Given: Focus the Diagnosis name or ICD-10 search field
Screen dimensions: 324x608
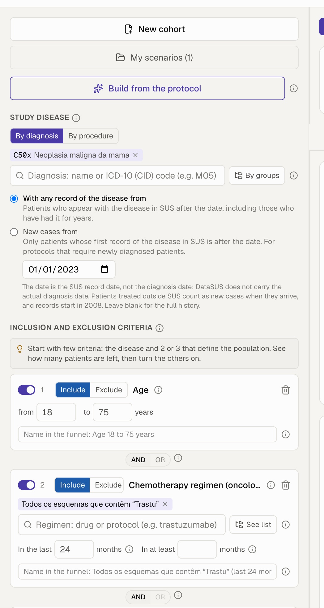Looking at the screenshot, I should (117, 175).
